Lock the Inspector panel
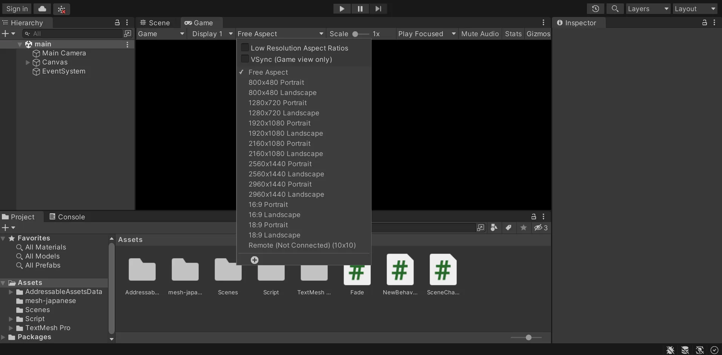722x355 pixels. coord(704,23)
